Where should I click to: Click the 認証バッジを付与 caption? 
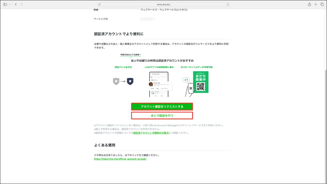(123, 67)
